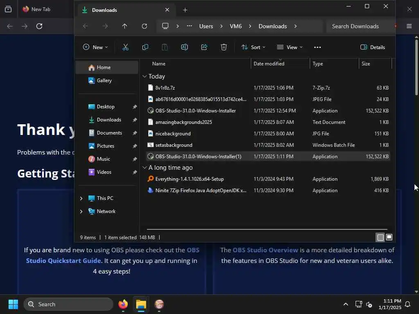
Task: Click Users in the address breadcrumb
Action: coord(206,26)
